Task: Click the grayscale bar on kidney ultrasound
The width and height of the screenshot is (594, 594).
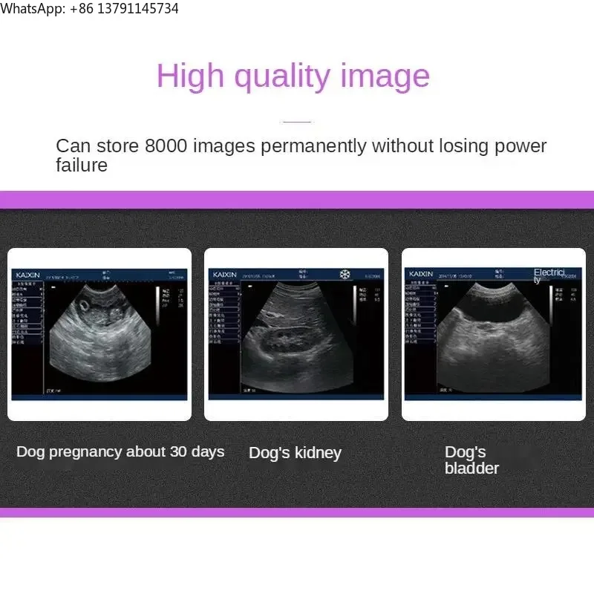Action: 355,305
